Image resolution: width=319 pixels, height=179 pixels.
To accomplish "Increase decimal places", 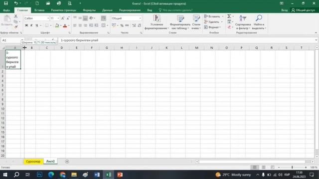I will point(134,25).
